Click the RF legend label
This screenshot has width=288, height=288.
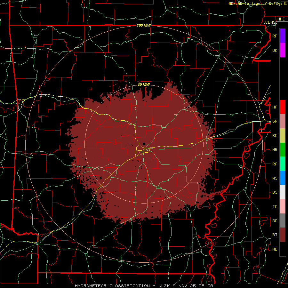[275, 36]
